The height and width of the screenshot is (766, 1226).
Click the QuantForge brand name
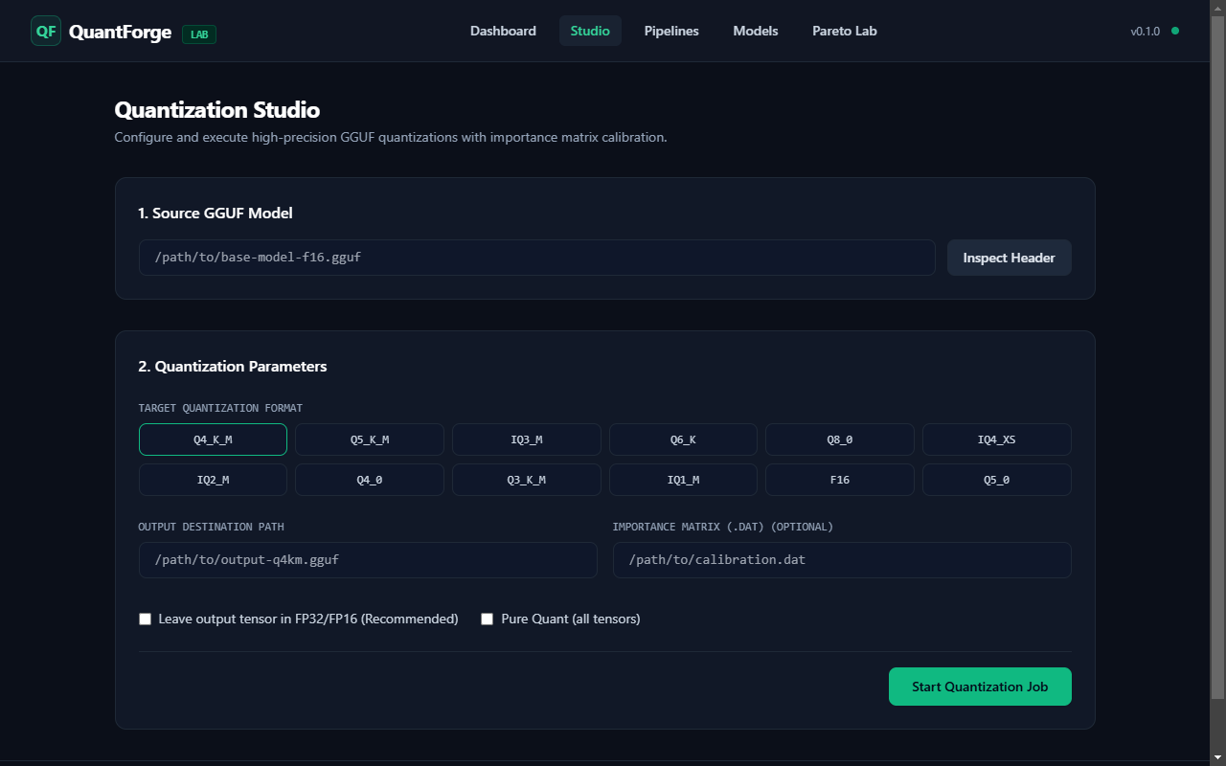click(x=121, y=32)
